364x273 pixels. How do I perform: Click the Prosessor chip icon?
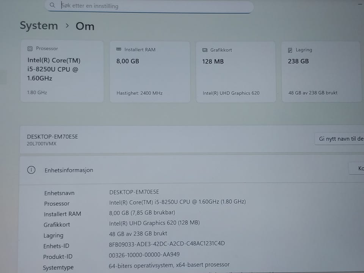point(30,49)
